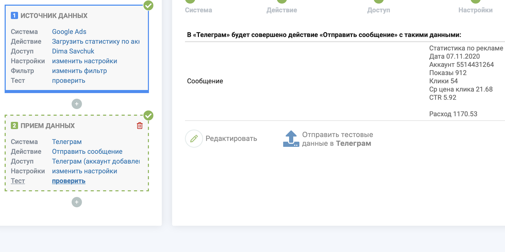Open the Система step tab
This screenshot has width=505, height=252.
point(199,10)
